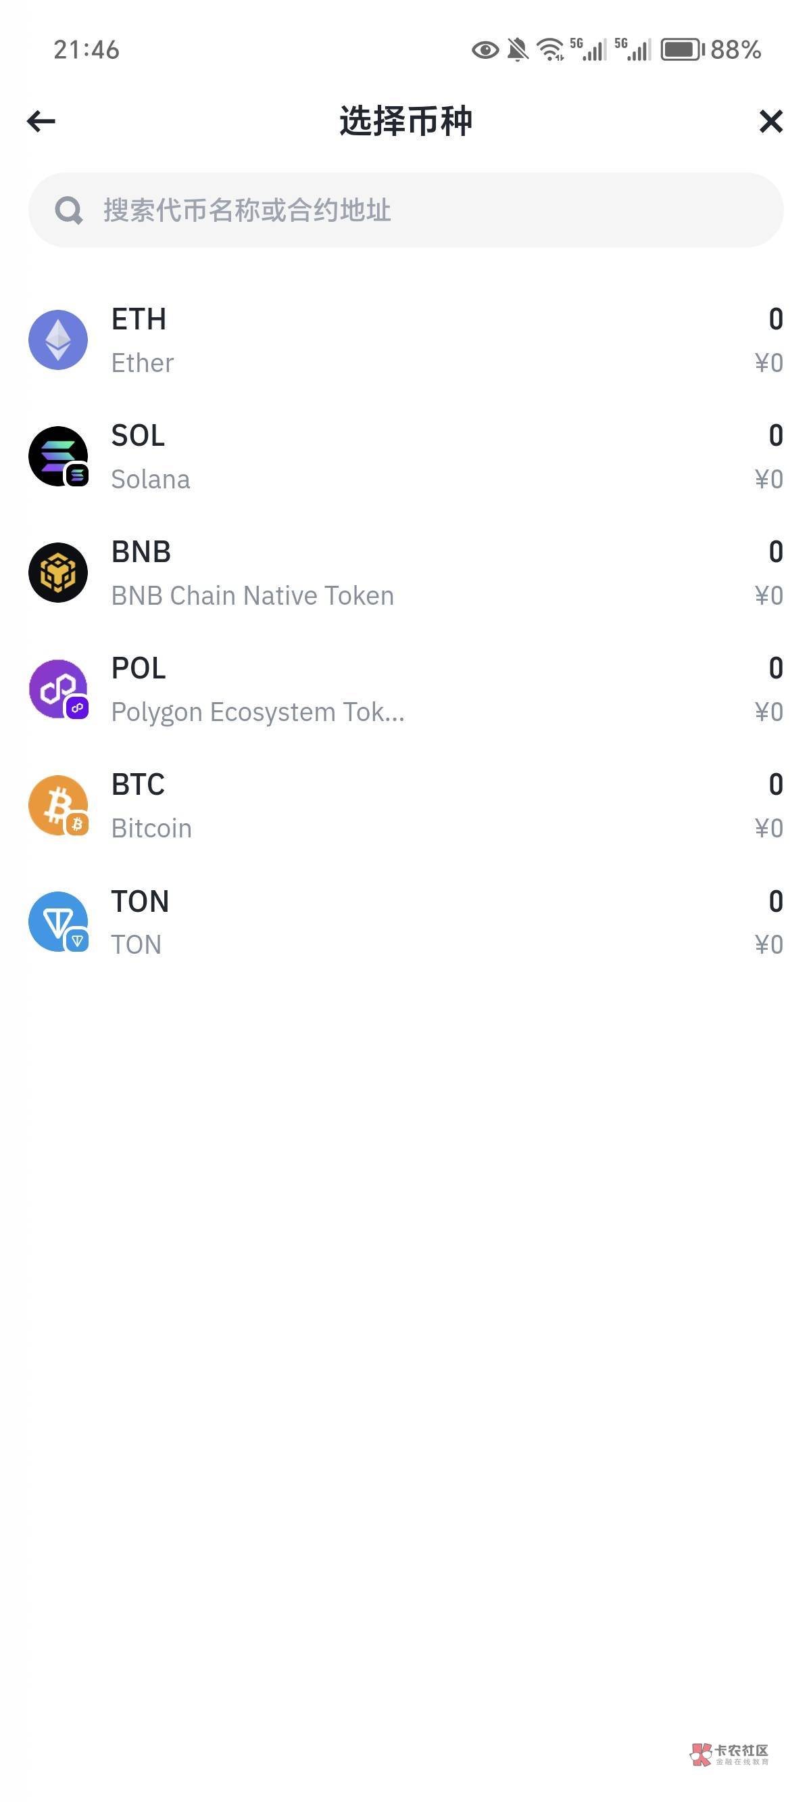Tap the back arrow icon
Viewport: 811px width, 1802px height.
41,121
